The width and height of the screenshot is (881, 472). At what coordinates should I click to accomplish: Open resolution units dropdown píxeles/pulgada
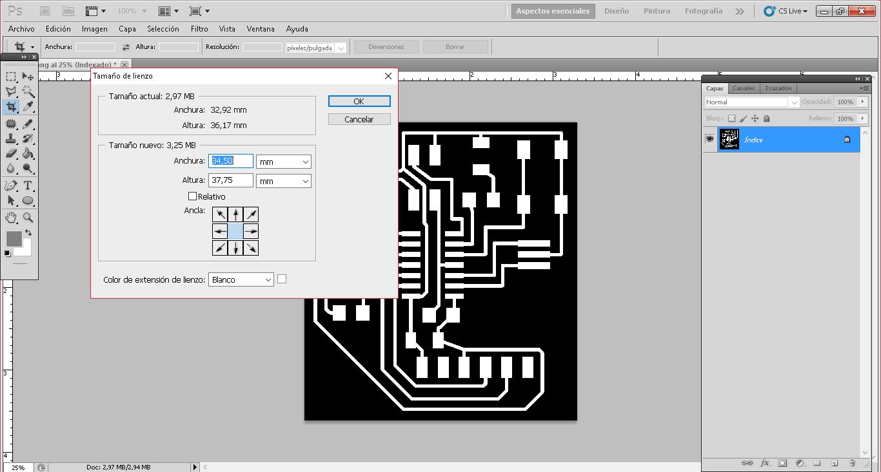tap(316, 47)
